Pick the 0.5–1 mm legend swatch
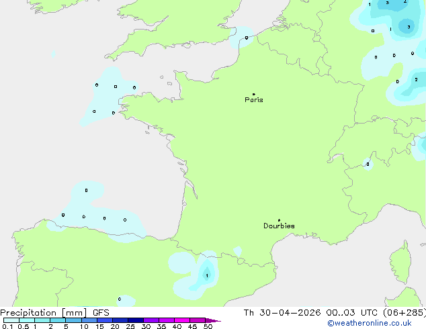The height and width of the screenshot is (329, 426). pos(27,320)
